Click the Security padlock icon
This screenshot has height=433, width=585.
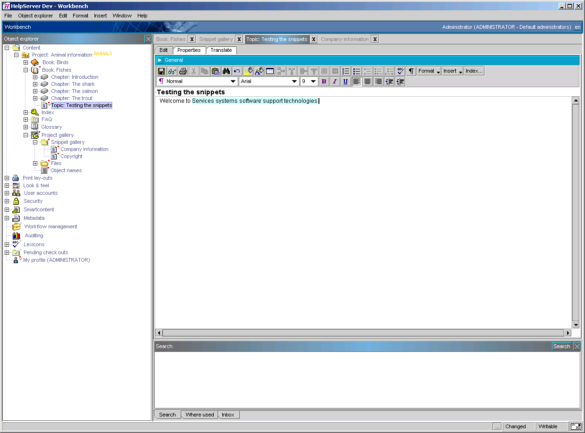16,201
